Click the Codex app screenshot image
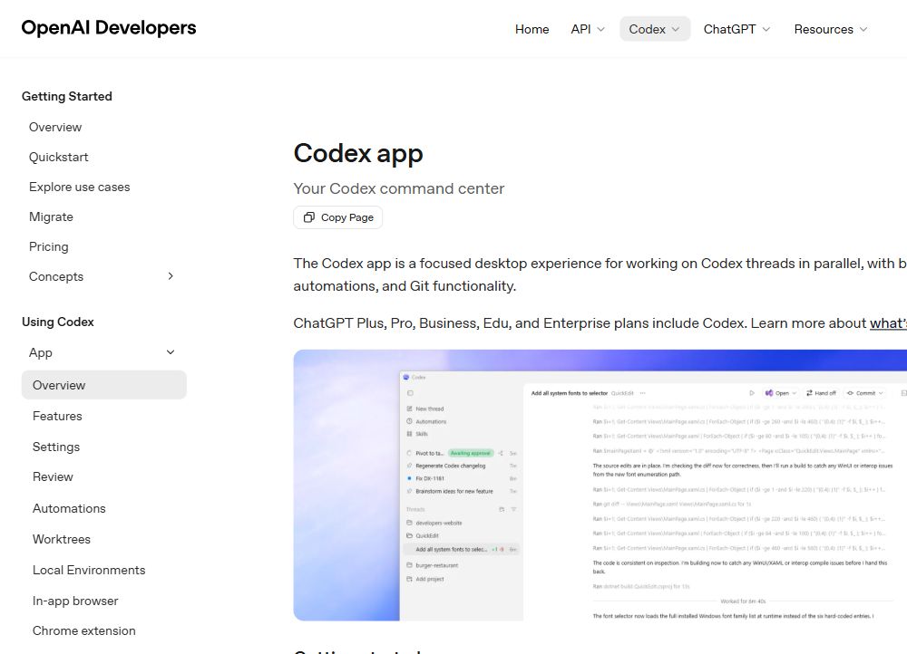 (x=600, y=486)
